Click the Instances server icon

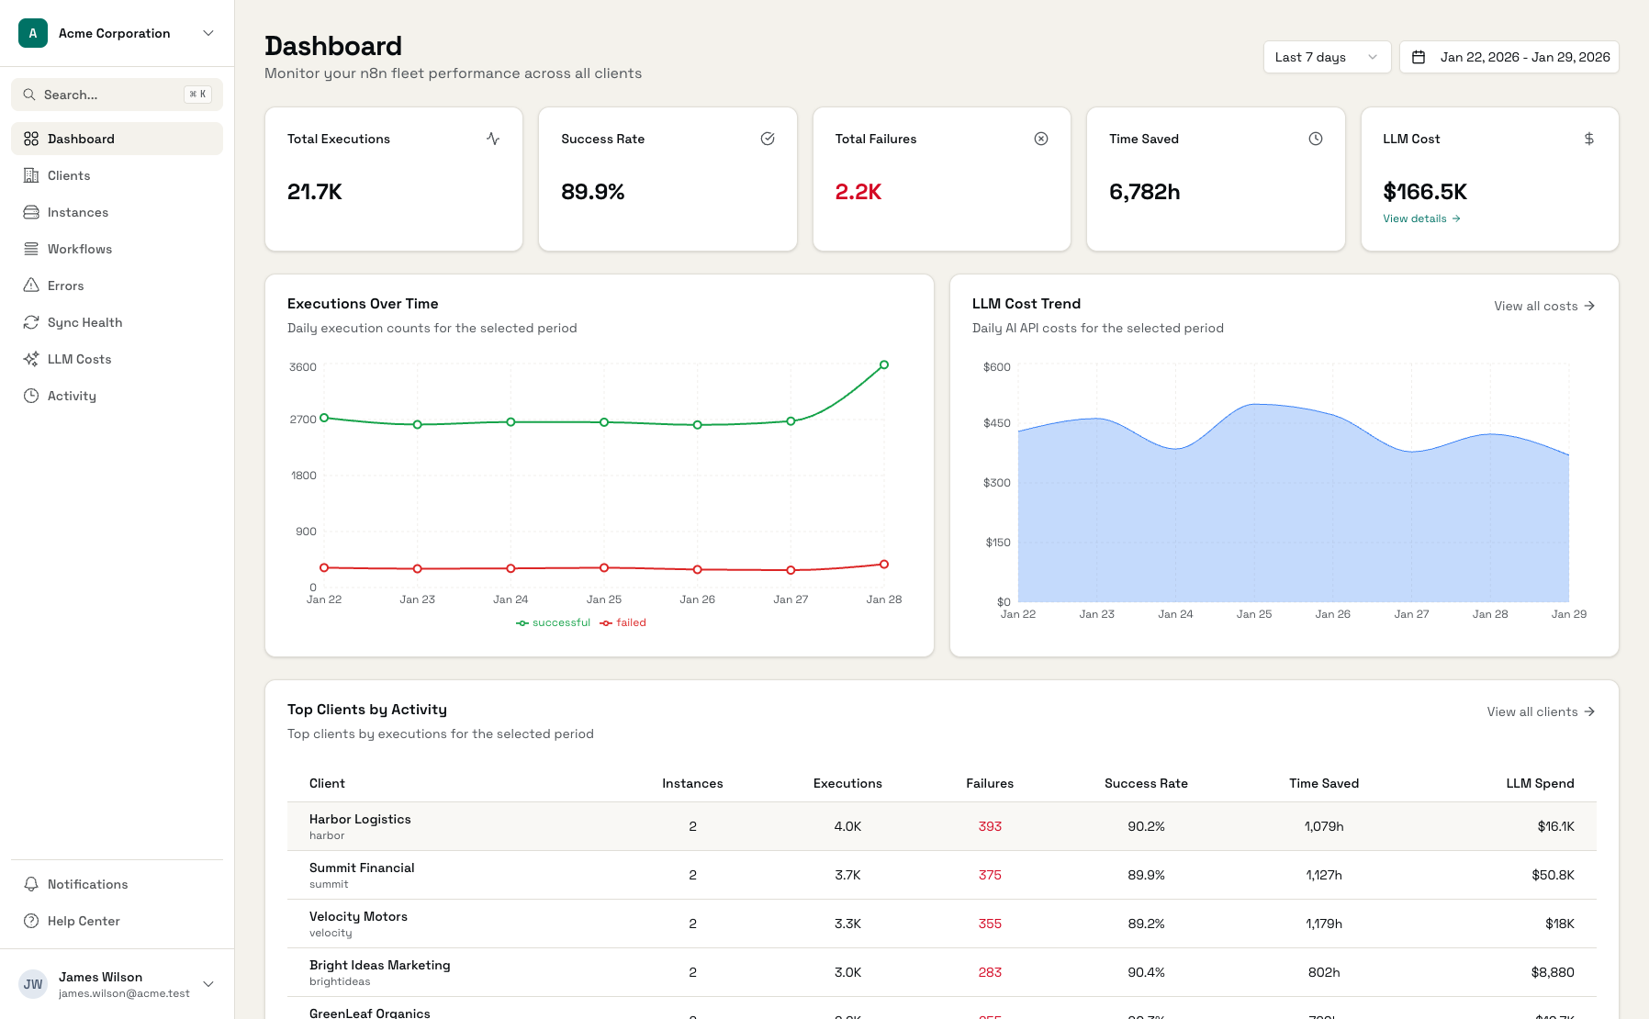tap(31, 212)
